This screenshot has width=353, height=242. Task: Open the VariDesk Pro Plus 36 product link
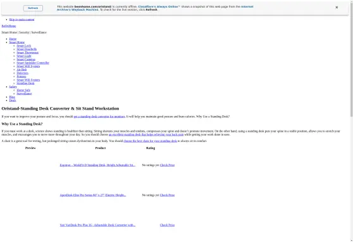[x=97, y=225]
